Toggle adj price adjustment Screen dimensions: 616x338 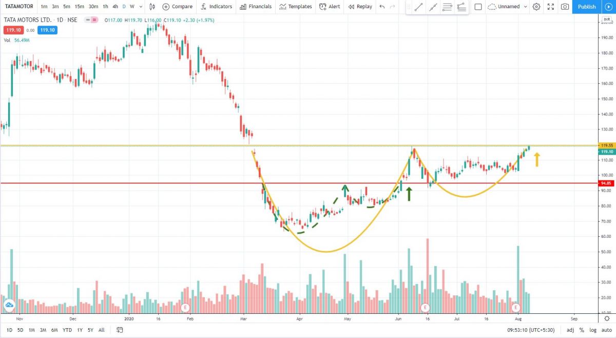pyautogui.click(x=570, y=330)
